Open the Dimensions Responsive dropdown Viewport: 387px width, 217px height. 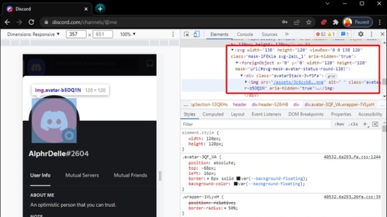pos(33,34)
